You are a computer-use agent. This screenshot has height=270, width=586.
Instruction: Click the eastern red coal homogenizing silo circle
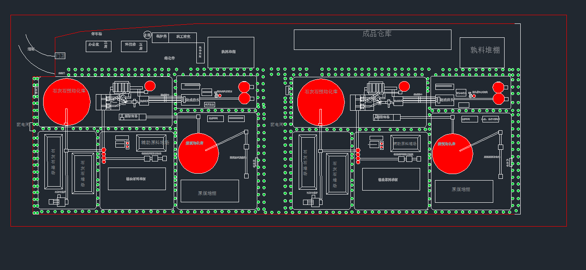(x=452, y=154)
